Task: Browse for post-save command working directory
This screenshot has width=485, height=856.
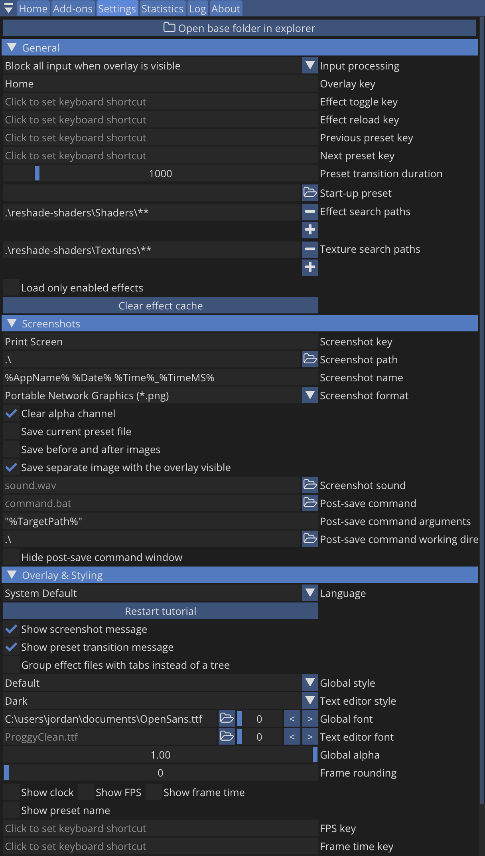Action: tap(310, 539)
